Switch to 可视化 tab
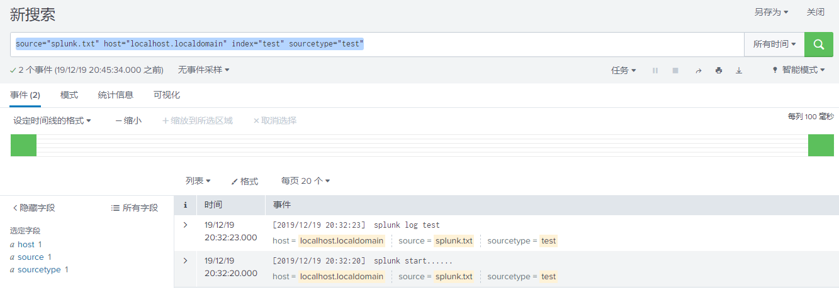 167,95
